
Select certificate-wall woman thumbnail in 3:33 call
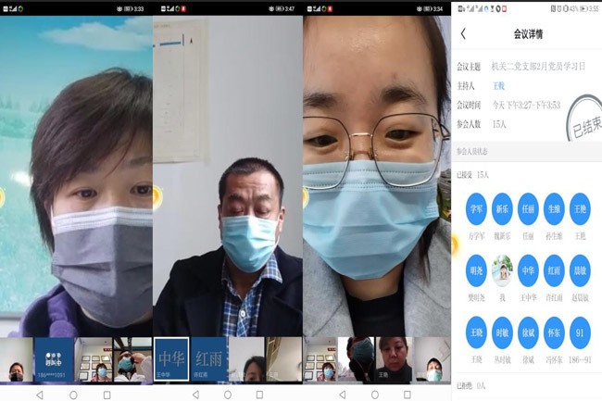click(94, 359)
